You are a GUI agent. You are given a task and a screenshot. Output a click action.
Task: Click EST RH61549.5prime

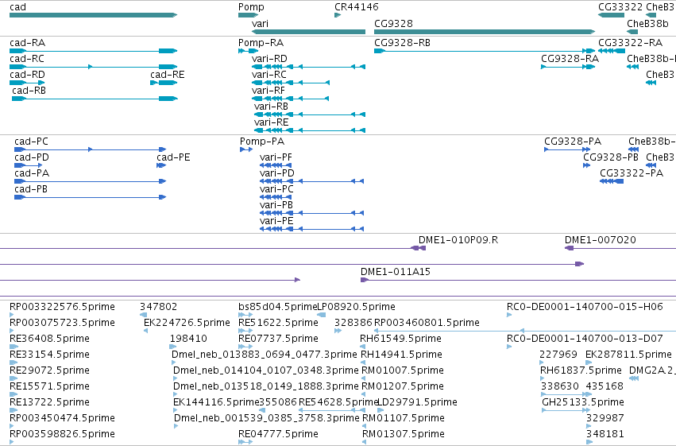tap(400, 339)
